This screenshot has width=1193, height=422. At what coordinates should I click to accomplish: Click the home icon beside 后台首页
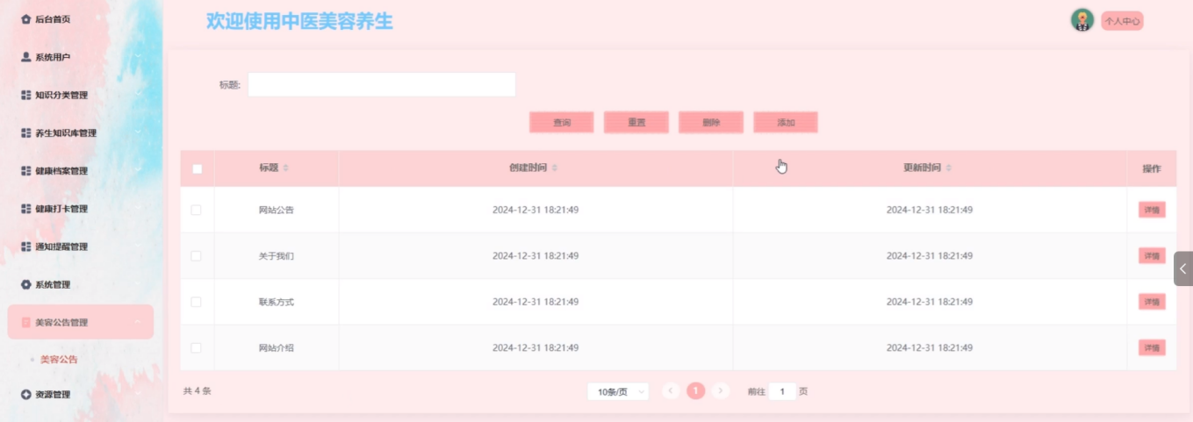pos(25,18)
